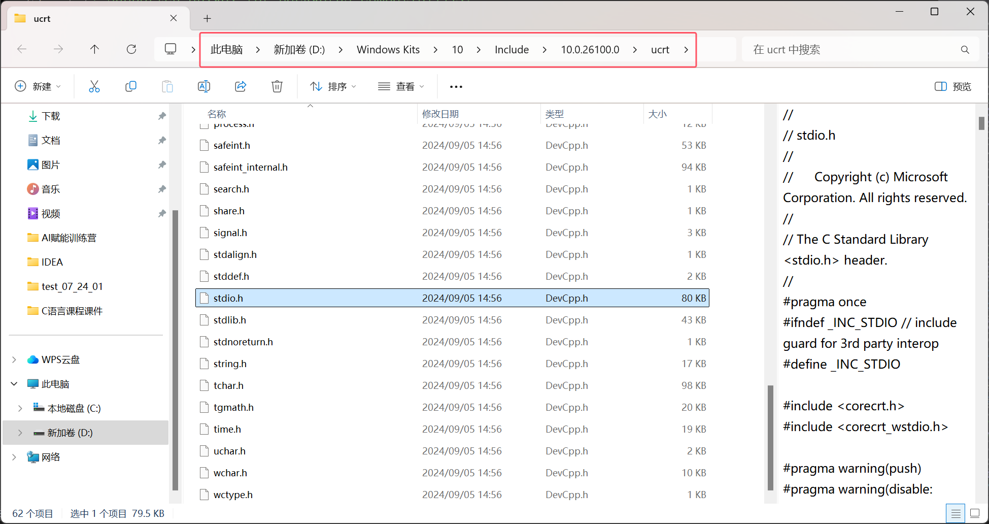Navigate to Windows Kits breadcrumb
Viewport: 989px width, 524px height.
[388, 50]
